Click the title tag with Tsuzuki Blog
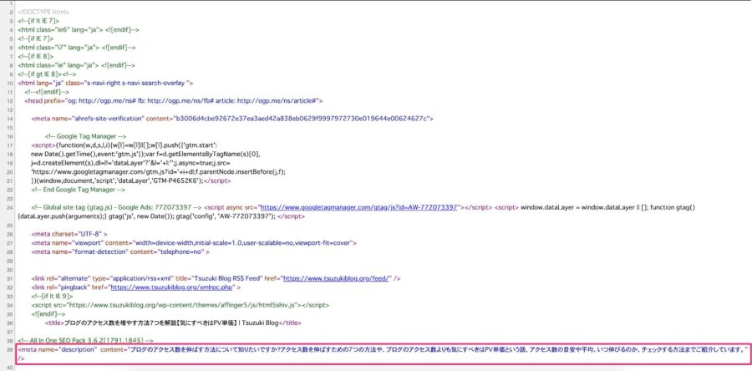This screenshot has height=371, width=752. pos(173,323)
